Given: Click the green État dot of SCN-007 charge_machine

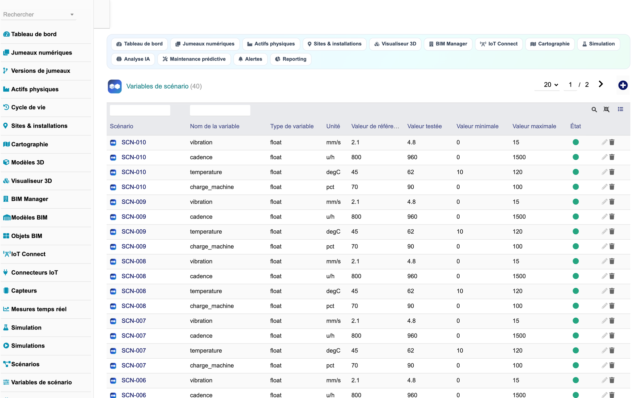Looking at the screenshot, I should [x=575, y=365].
